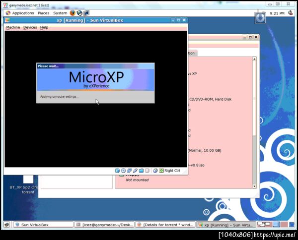Click the VirtualBox VM window title icon
The height and width of the screenshot is (240, 298).
pyautogui.click(x=7, y=20)
